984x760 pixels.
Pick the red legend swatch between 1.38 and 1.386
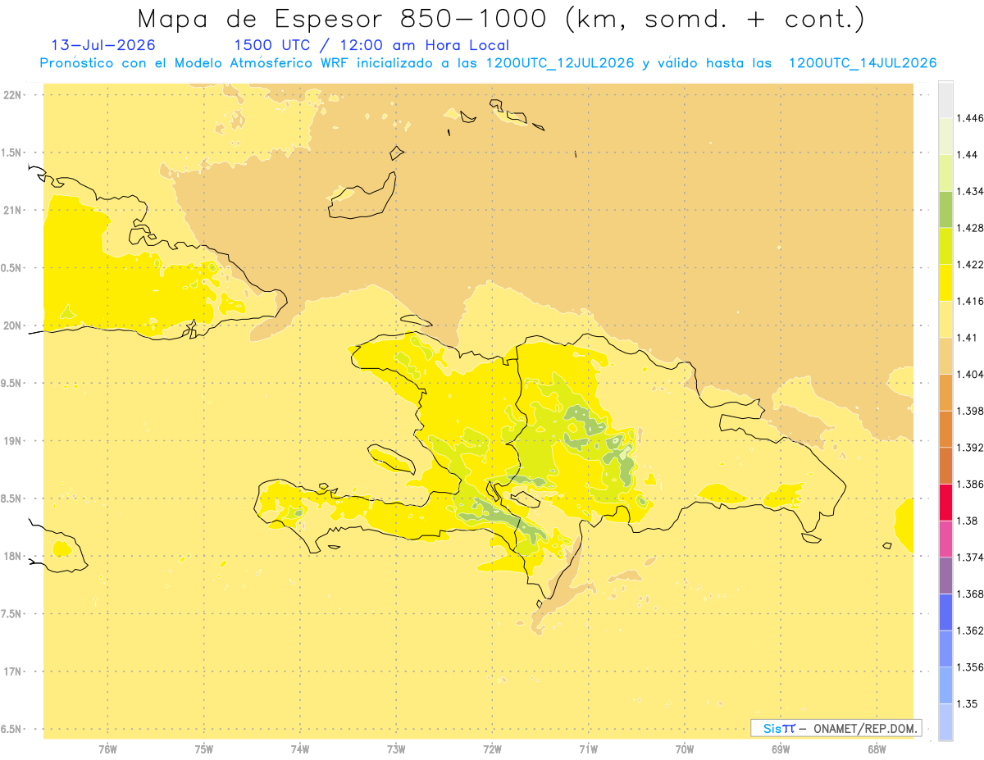click(x=945, y=503)
